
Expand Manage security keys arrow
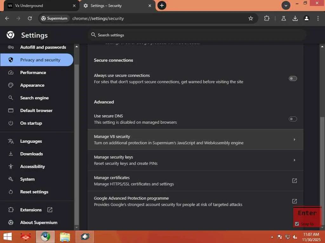coord(294,160)
